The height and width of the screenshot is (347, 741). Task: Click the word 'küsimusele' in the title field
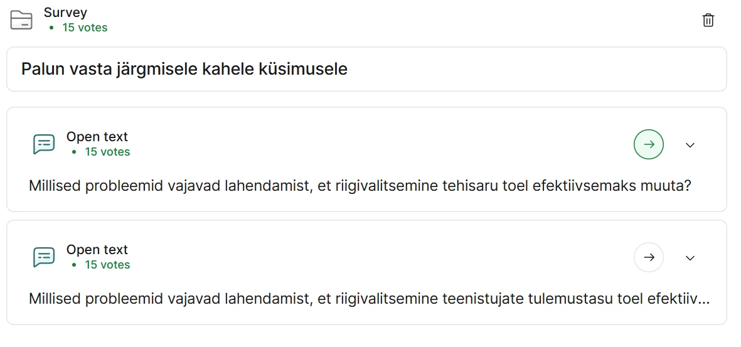(x=303, y=69)
